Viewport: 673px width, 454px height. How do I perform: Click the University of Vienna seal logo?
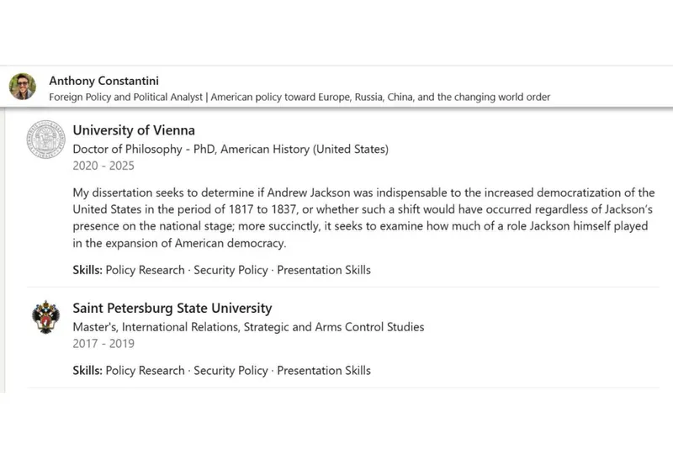pos(45,140)
